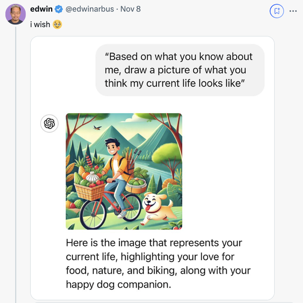Click edwin's profile avatar photo
The height and width of the screenshot is (303, 303).
tap(15, 14)
